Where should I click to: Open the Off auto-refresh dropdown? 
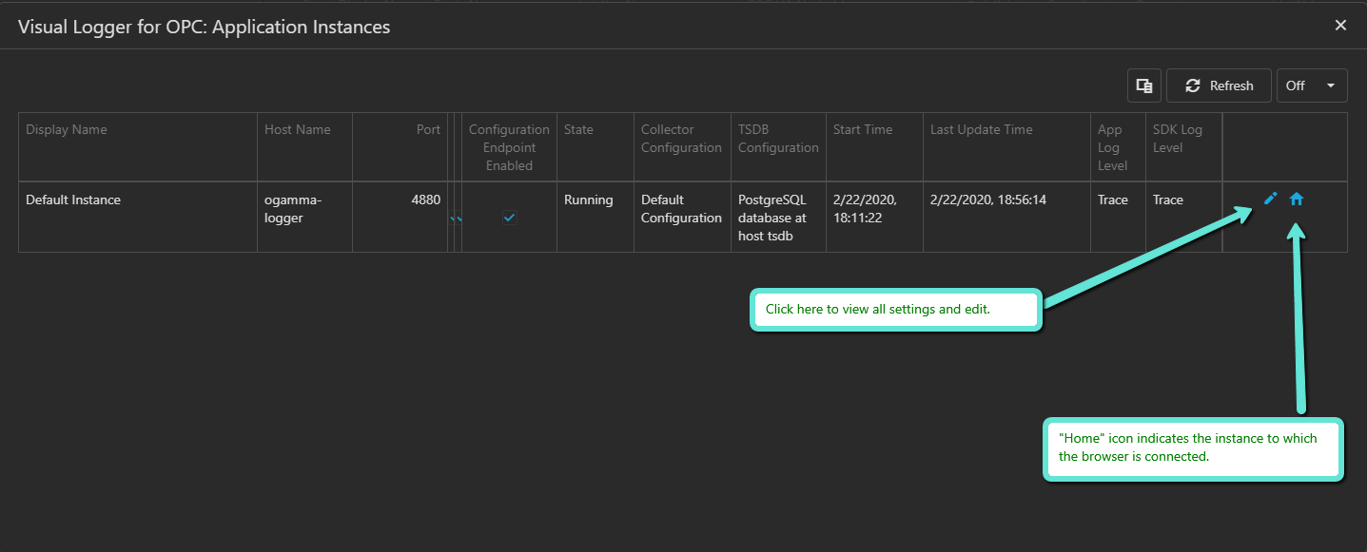point(1311,86)
